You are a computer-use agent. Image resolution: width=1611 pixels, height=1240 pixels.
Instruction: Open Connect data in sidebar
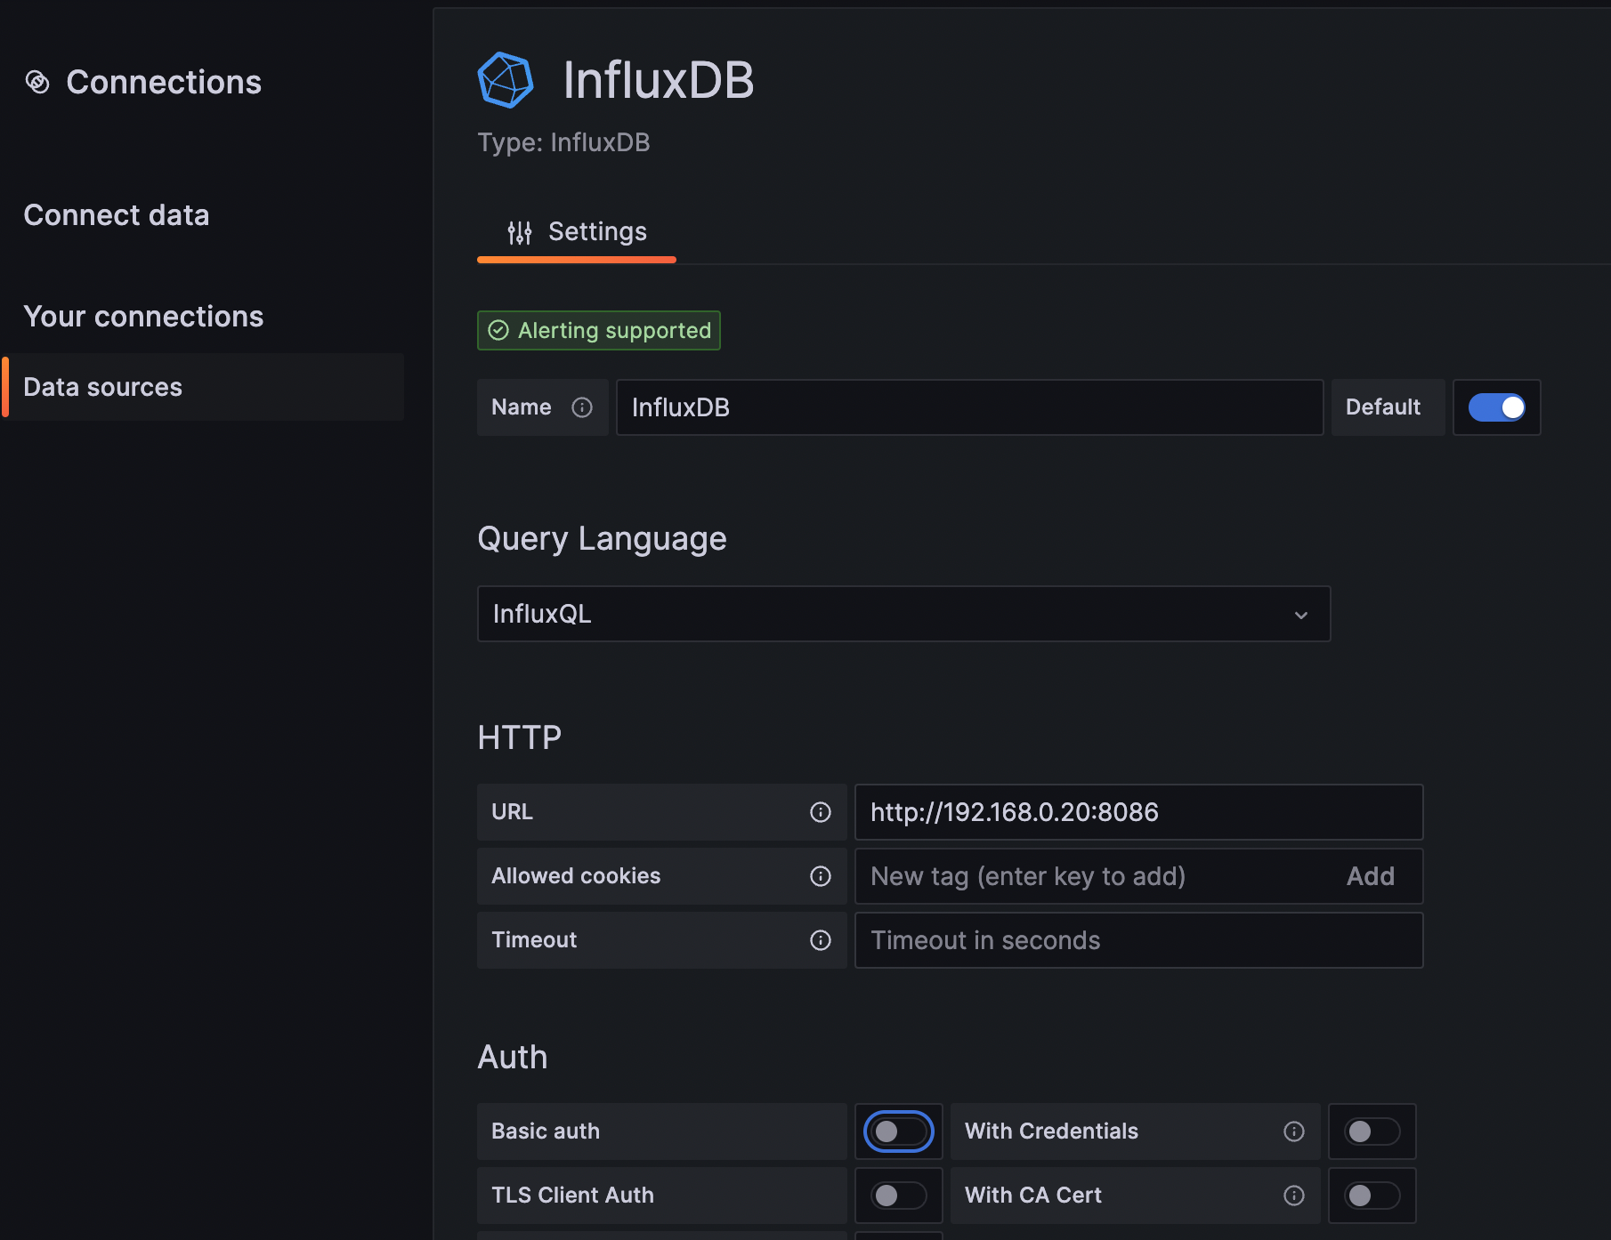(x=117, y=215)
